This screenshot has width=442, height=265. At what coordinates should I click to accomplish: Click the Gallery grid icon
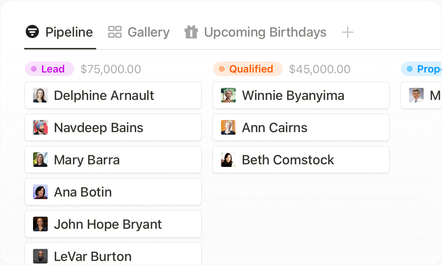(115, 32)
